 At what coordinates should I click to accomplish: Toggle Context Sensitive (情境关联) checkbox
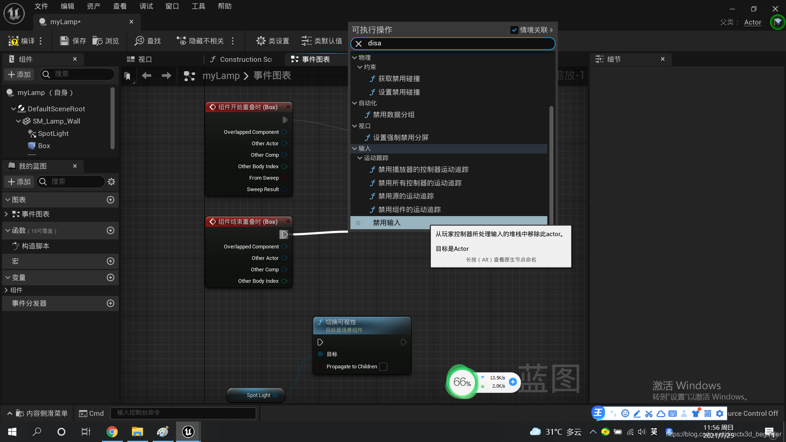tap(514, 30)
